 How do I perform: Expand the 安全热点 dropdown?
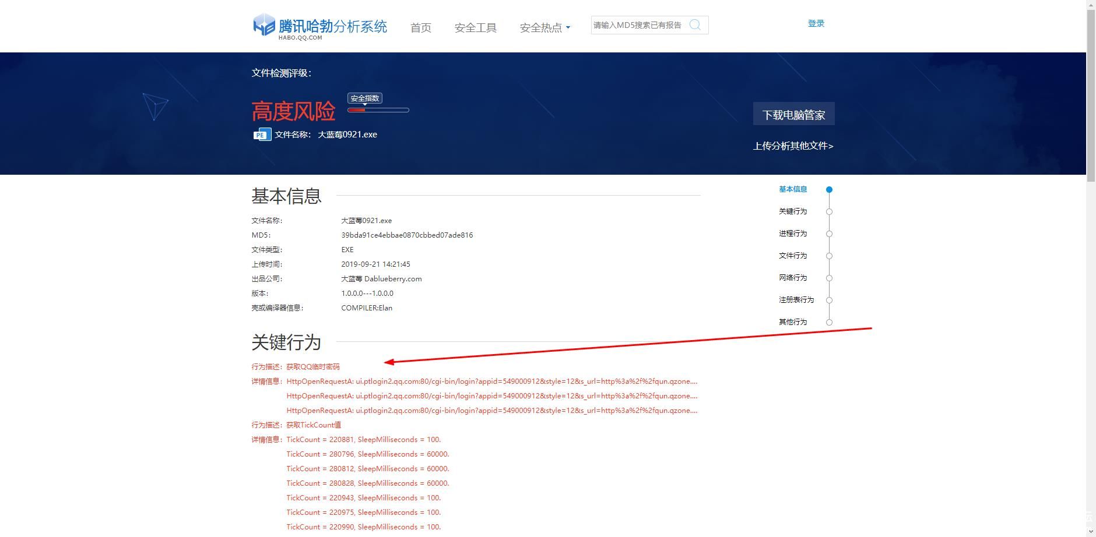(545, 28)
